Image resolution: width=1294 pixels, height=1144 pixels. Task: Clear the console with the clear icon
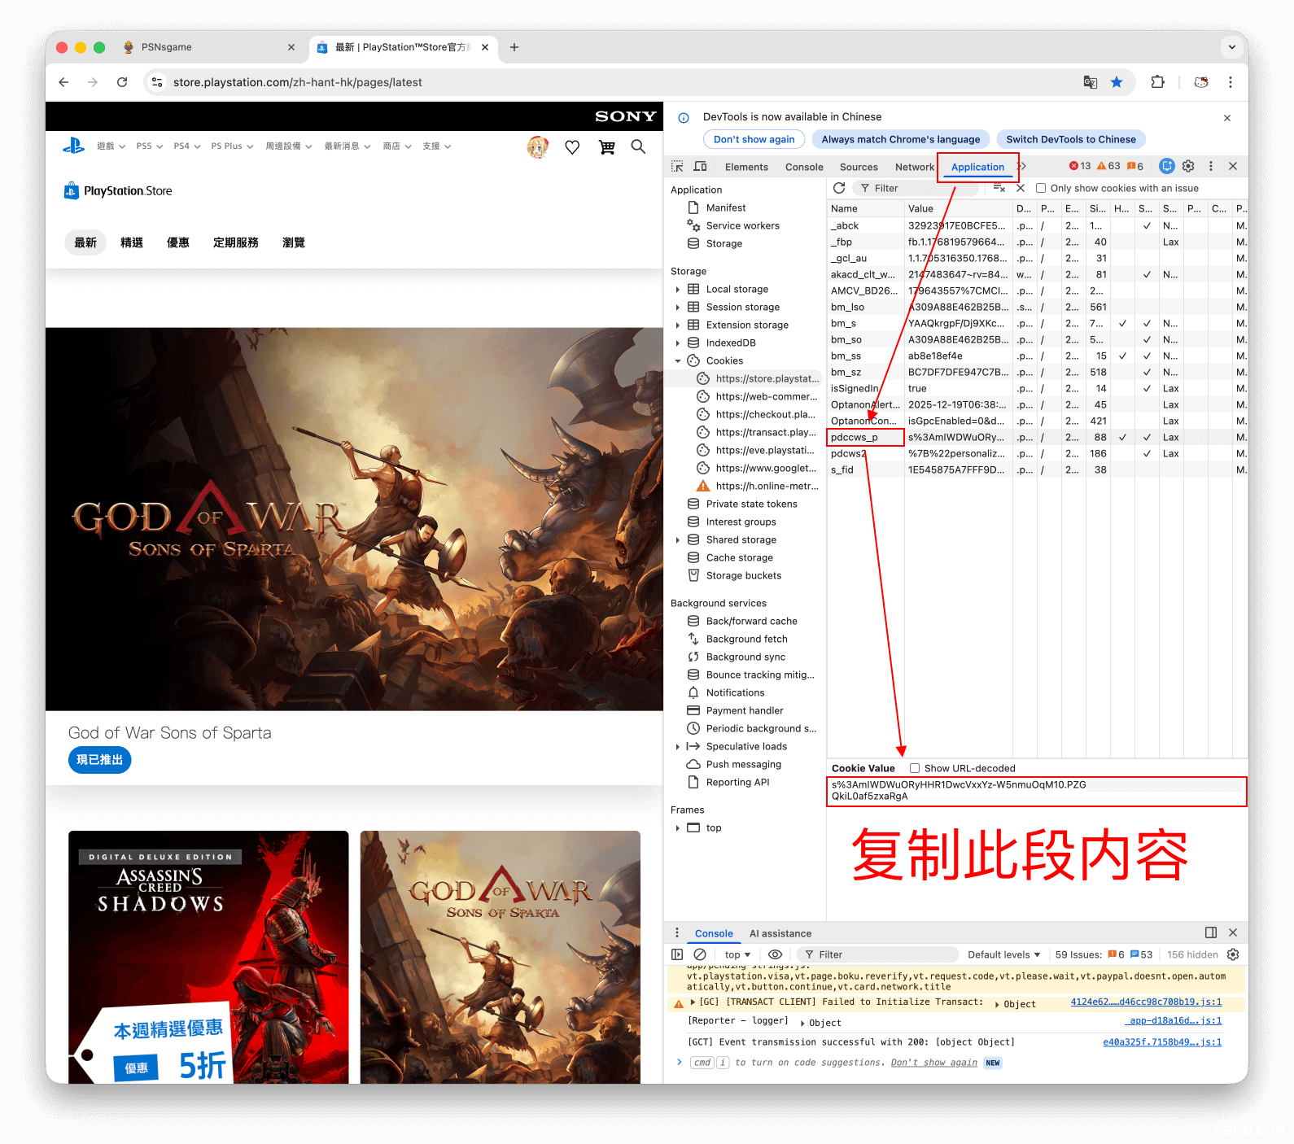700,954
